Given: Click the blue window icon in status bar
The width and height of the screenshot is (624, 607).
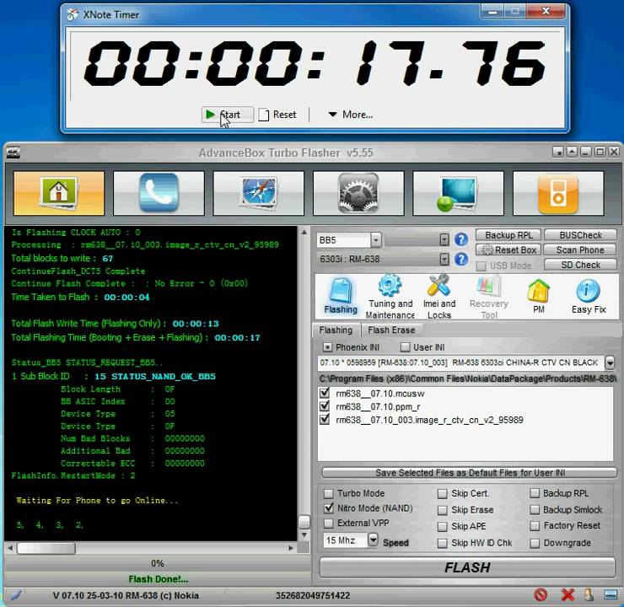Looking at the screenshot, I should [611, 595].
